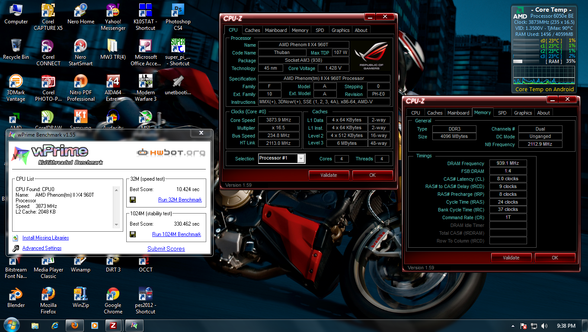
Task: Run 1024M Benchmark in wPrime
Action: point(176,234)
